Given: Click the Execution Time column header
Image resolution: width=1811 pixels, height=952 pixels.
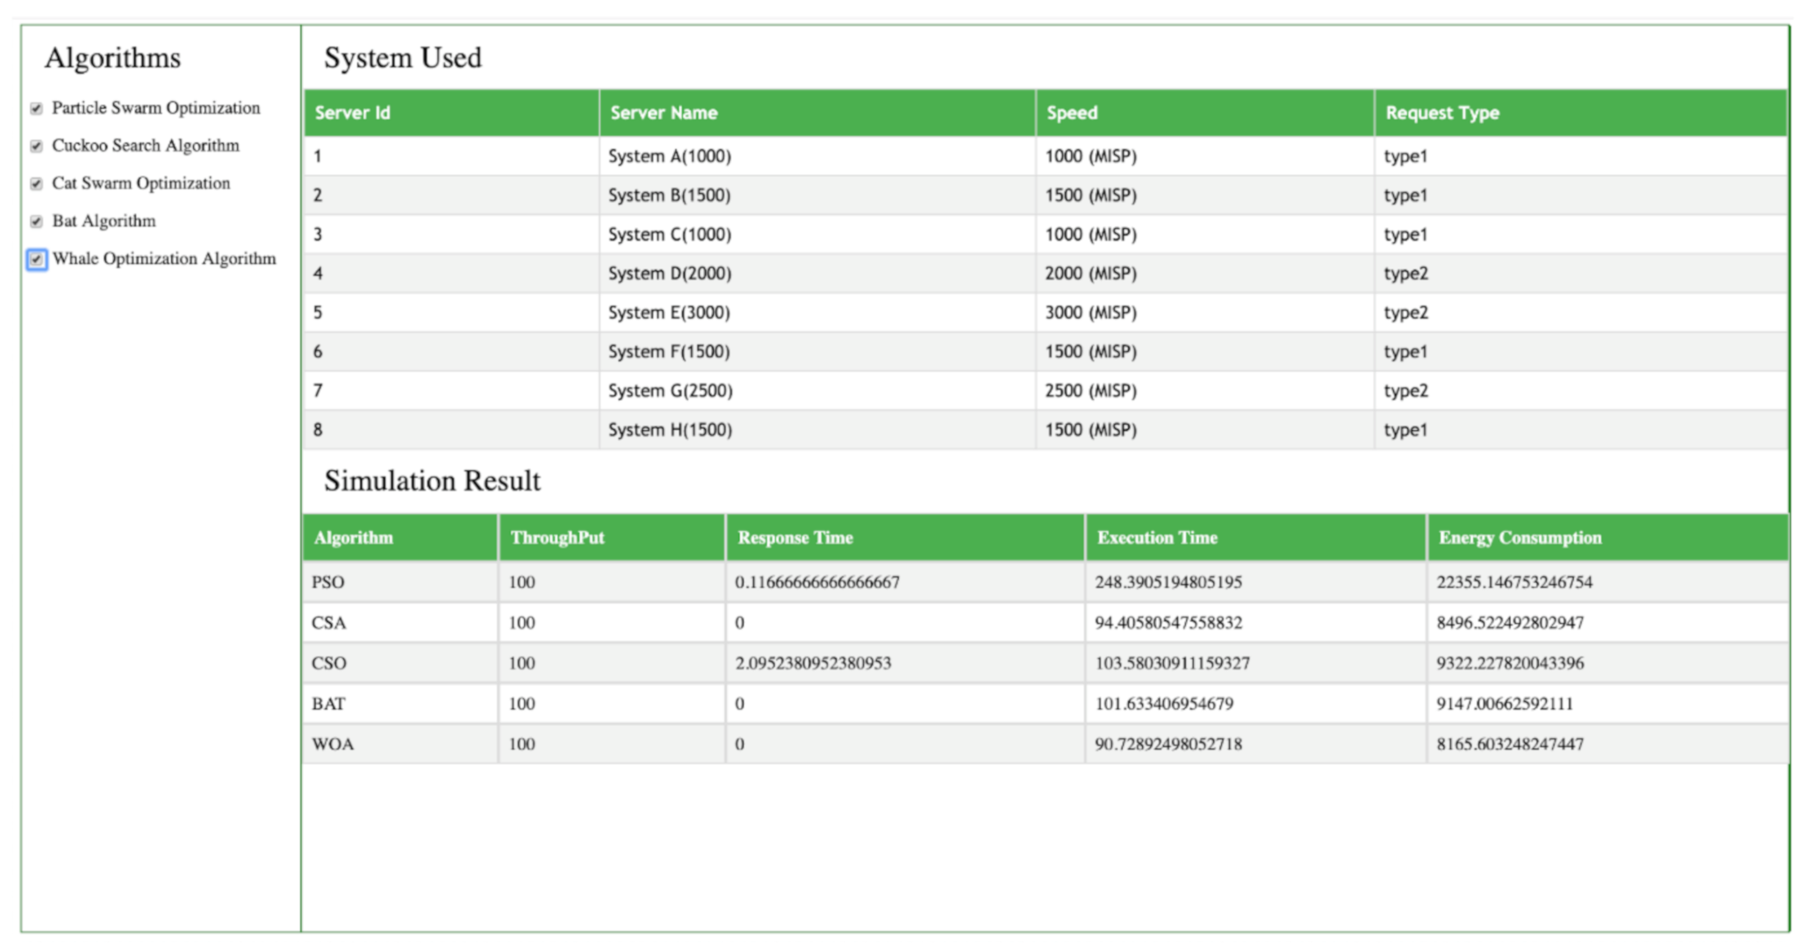Looking at the screenshot, I should pyautogui.click(x=1157, y=538).
